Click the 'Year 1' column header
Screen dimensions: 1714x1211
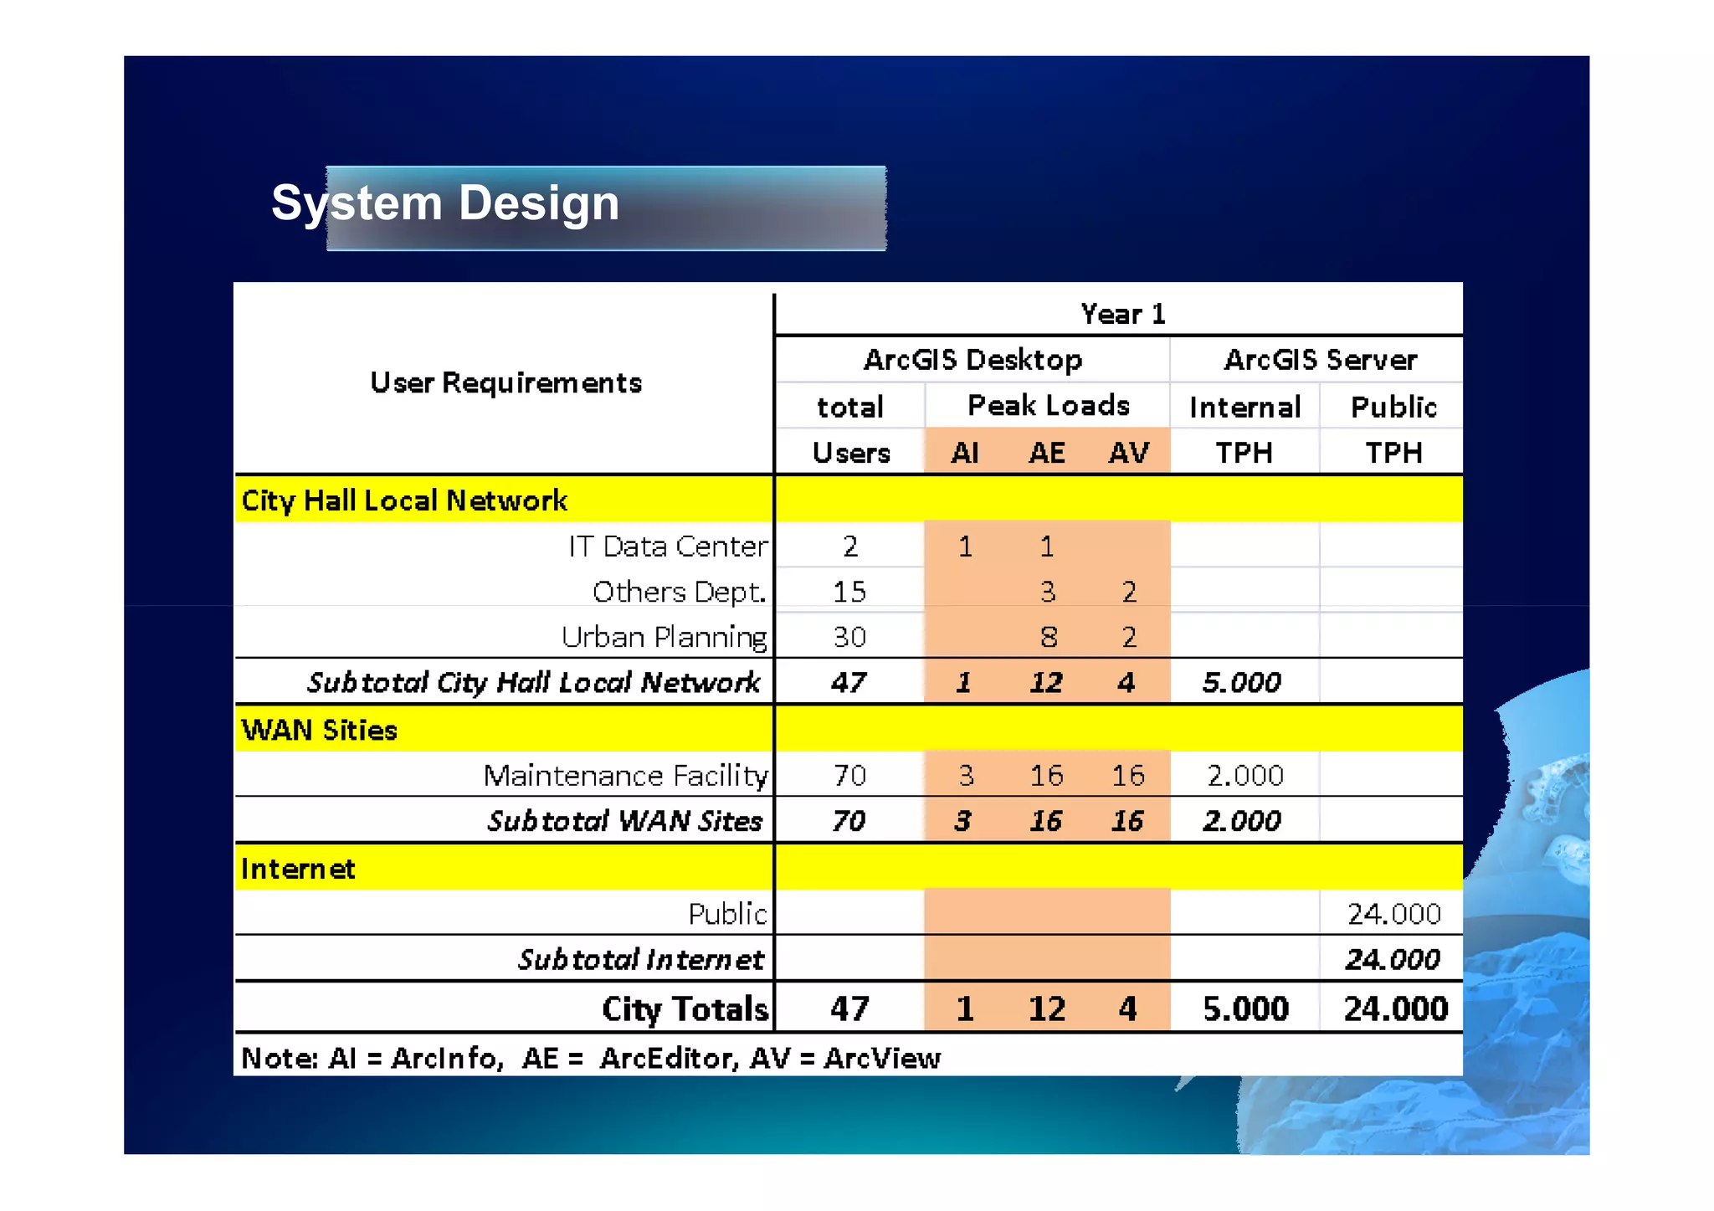click(1122, 314)
